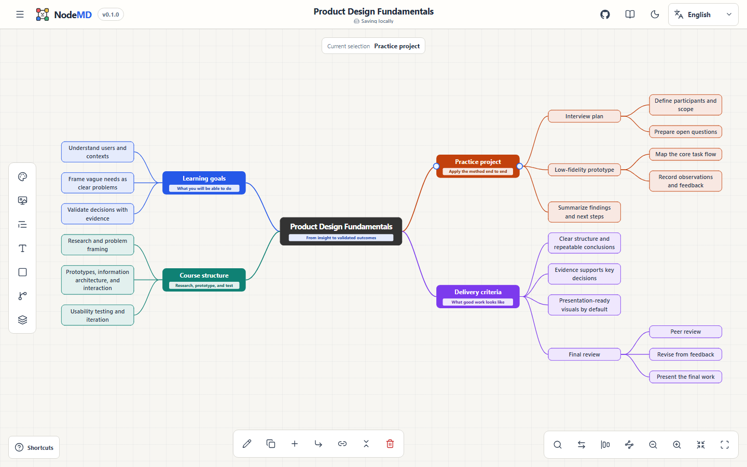Zoom in on the canvas
This screenshot has width=747, height=467.
point(677,445)
